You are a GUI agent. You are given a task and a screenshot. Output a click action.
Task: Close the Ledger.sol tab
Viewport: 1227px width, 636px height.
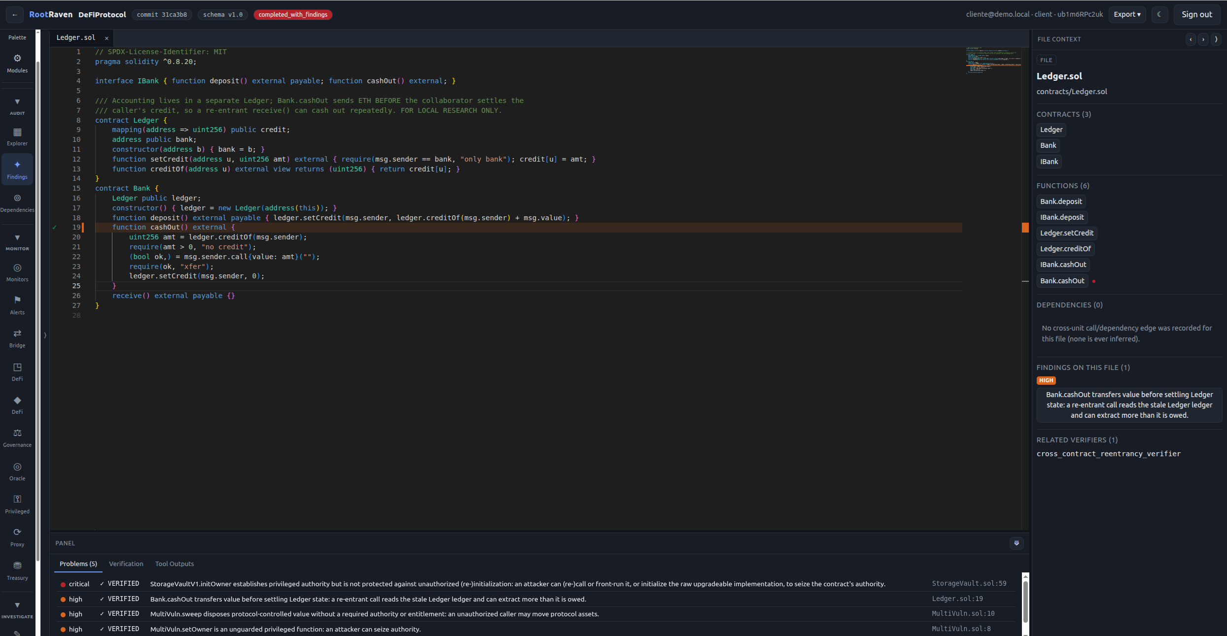pos(106,38)
